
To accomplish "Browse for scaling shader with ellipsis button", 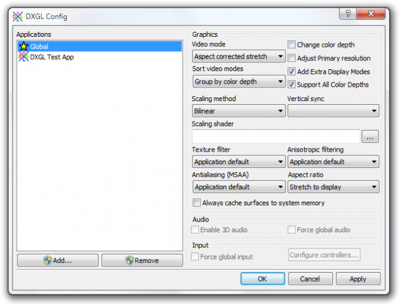I will [x=370, y=137].
